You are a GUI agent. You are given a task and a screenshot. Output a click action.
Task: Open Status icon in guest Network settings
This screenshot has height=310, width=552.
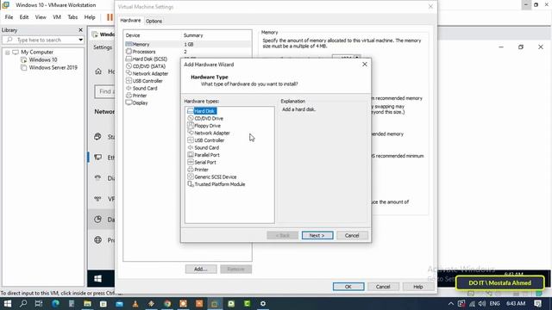click(97, 137)
